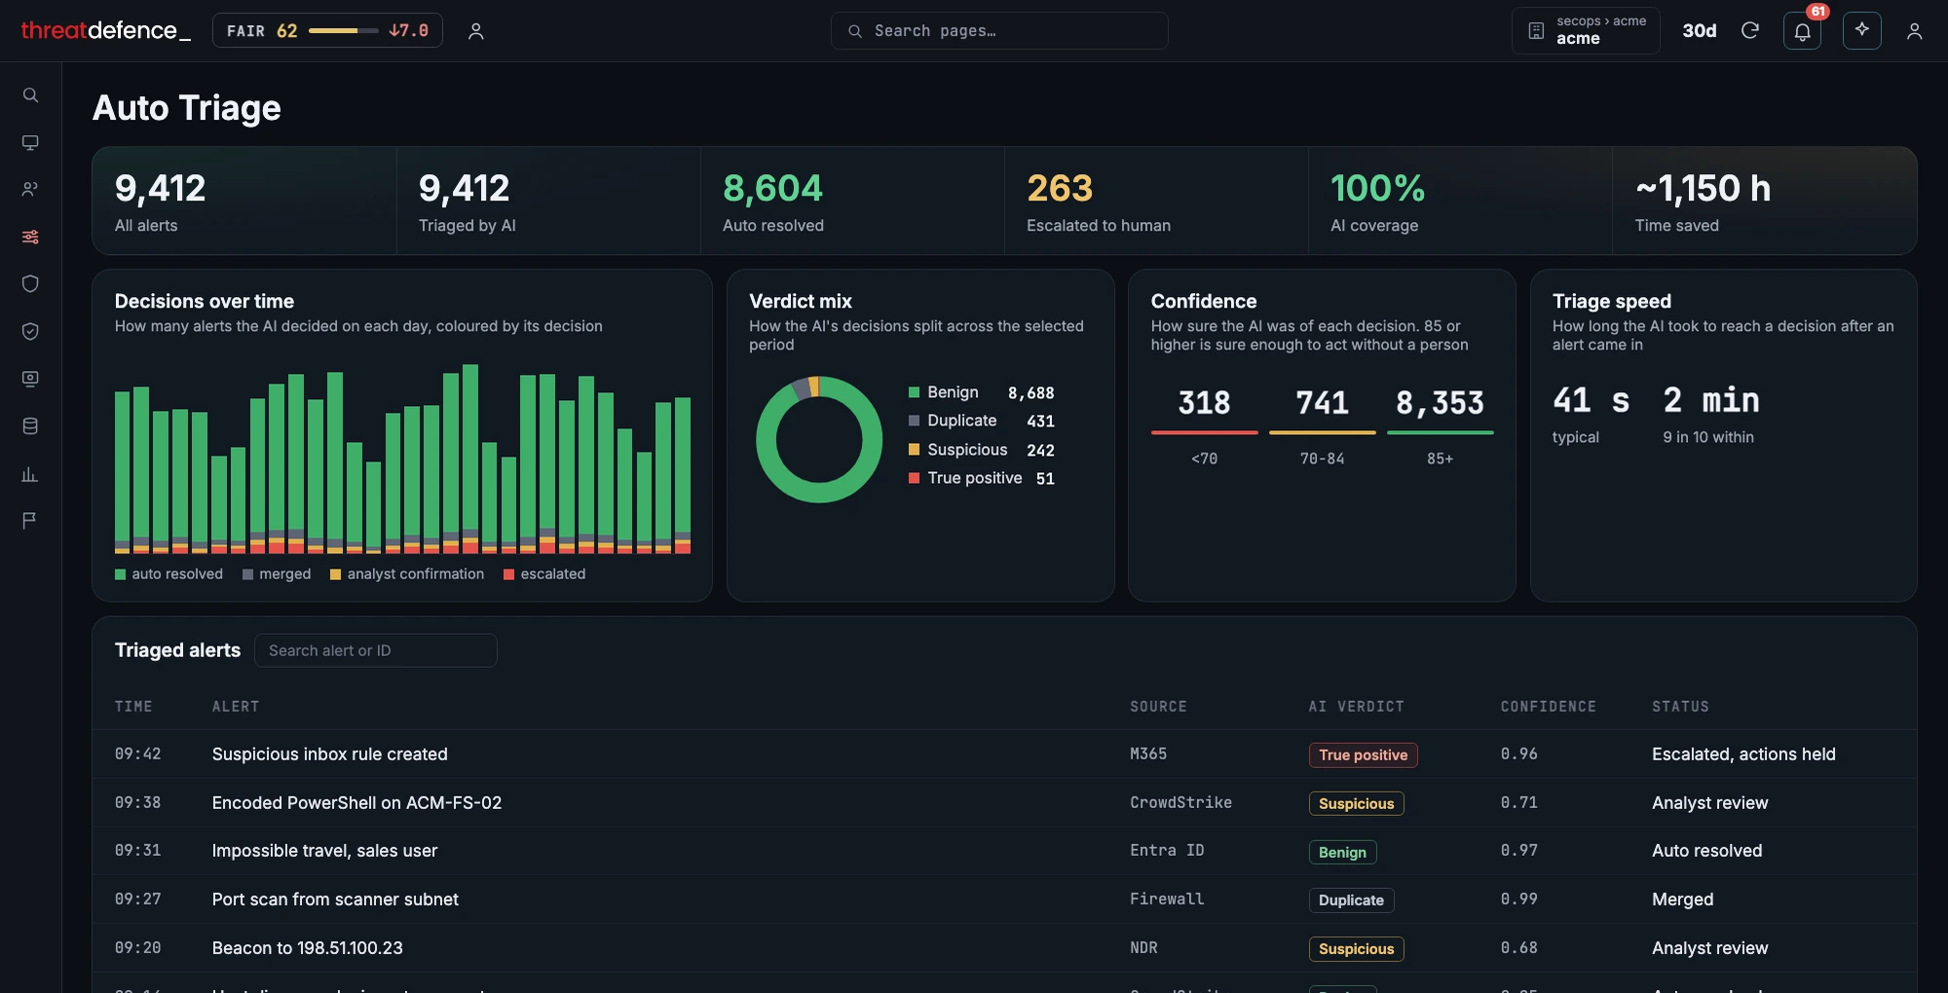Open the bar chart icon in the sidebar

30,474
